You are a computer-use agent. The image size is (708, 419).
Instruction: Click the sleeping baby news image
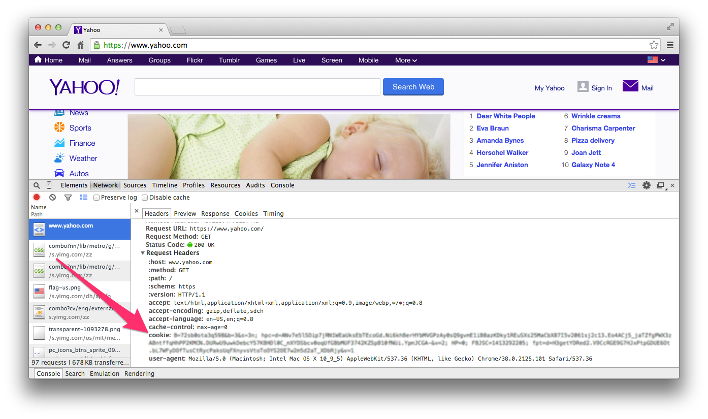(288, 146)
